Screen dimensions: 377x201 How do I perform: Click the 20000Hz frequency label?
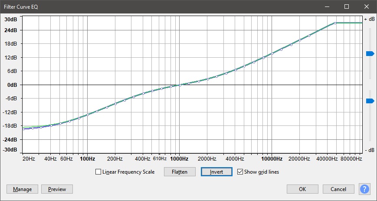click(x=299, y=159)
